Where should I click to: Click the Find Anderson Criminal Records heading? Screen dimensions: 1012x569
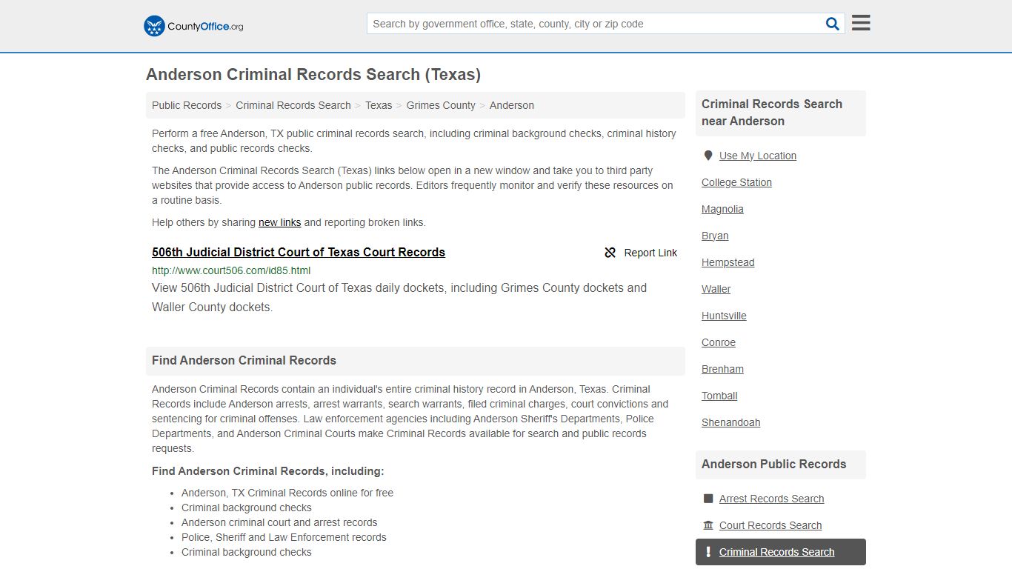(x=244, y=360)
